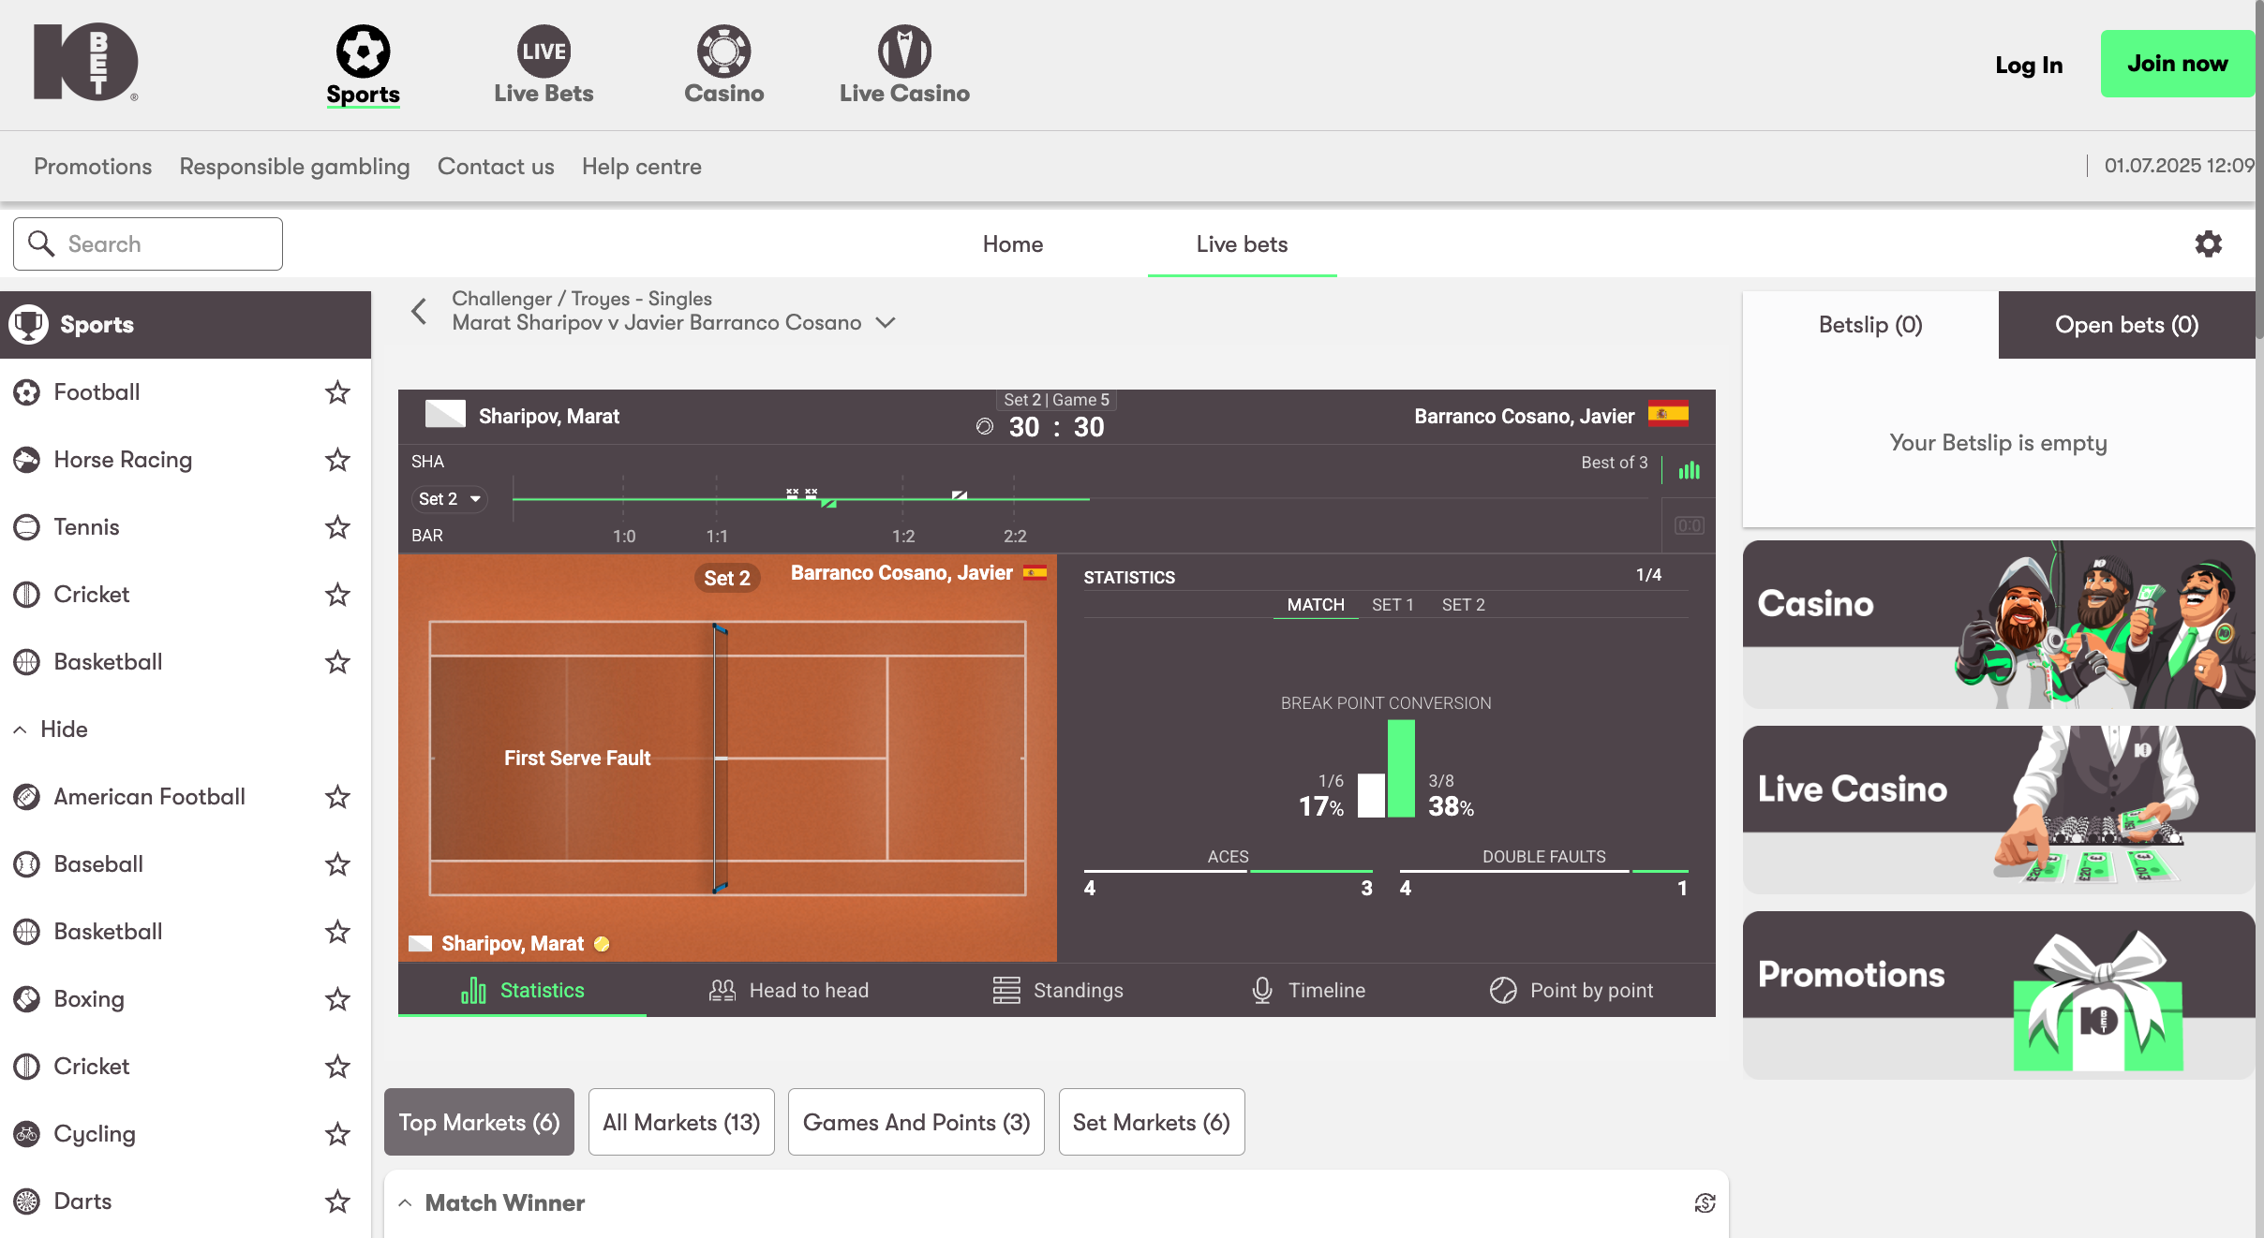Viewport: 2264px width, 1238px height.
Task: Click the Boxing glove icon in sidebar
Action: click(x=27, y=999)
